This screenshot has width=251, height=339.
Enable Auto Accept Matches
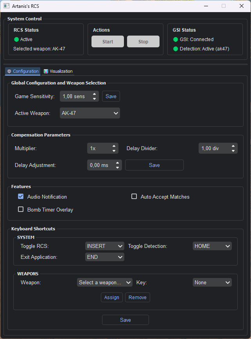(x=134, y=197)
